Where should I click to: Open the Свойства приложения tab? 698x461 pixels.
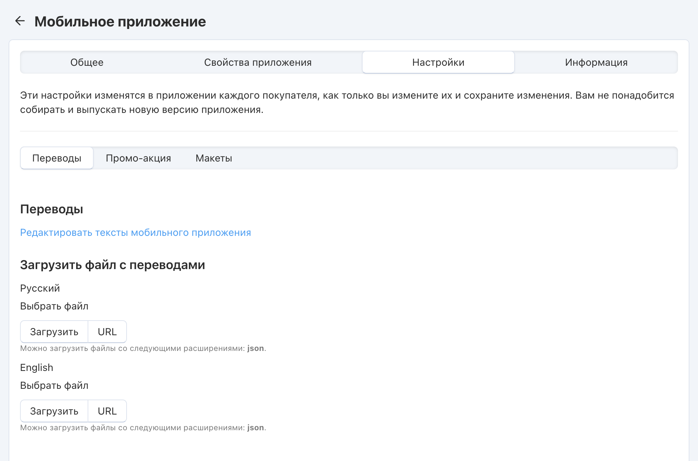[x=258, y=63]
